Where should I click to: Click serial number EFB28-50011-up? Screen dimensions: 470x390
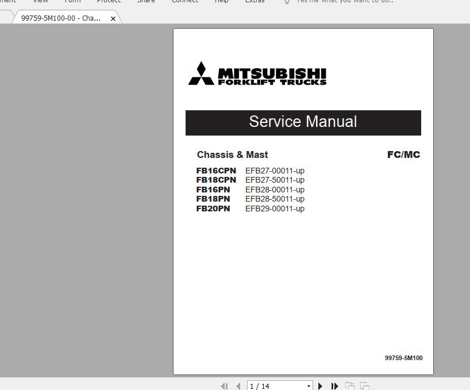[275, 199]
